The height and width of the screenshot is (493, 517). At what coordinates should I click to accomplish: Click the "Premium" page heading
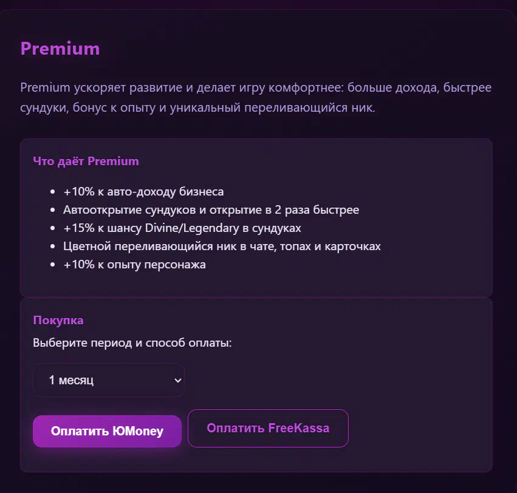60,48
